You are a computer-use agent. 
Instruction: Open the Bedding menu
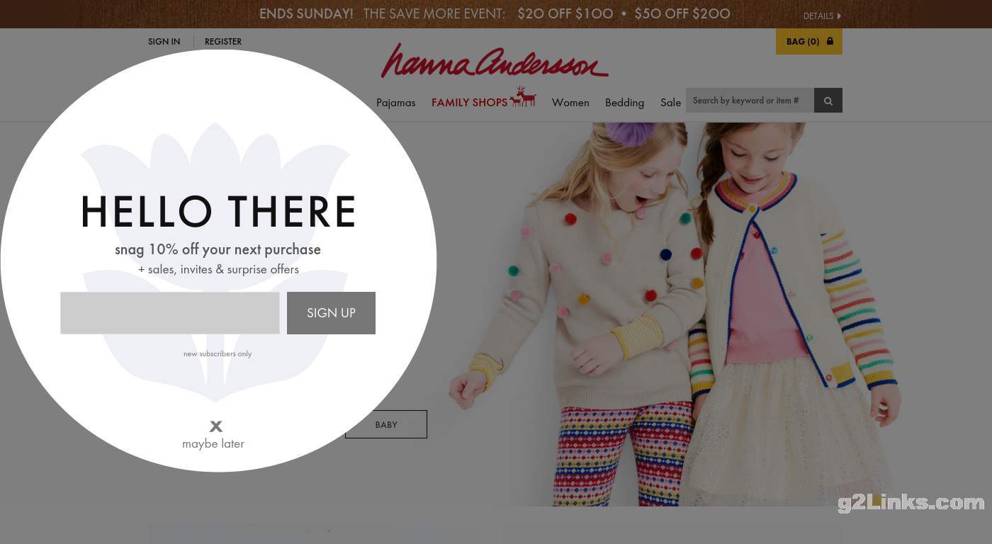click(x=624, y=103)
